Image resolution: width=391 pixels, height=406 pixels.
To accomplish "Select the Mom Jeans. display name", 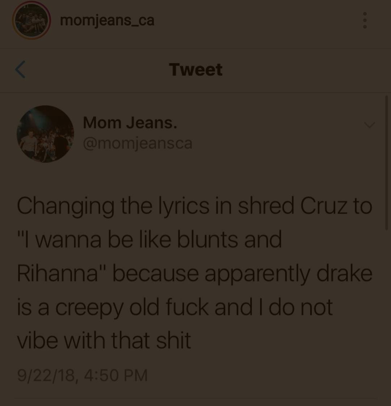I will tap(130, 122).
